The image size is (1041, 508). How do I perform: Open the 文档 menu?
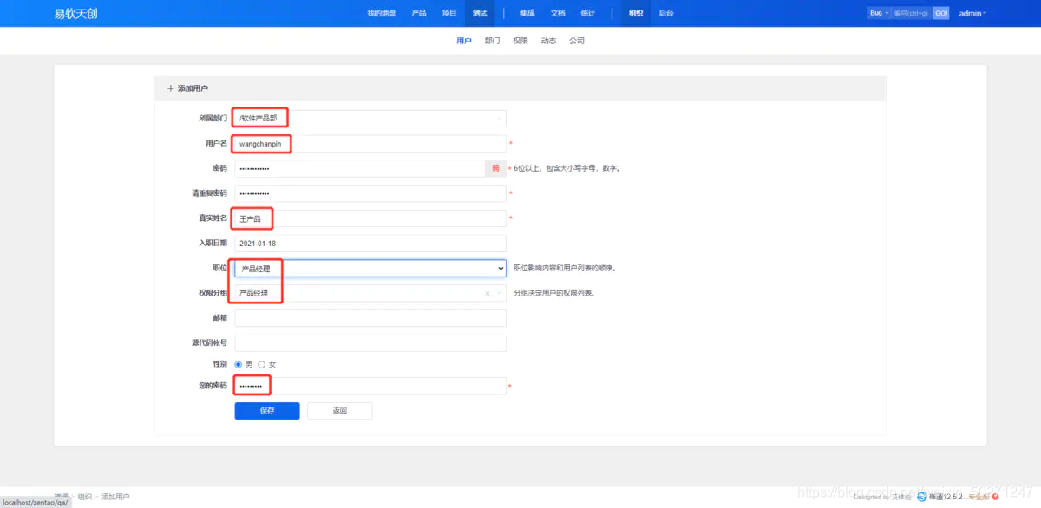(x=558, y=13)
